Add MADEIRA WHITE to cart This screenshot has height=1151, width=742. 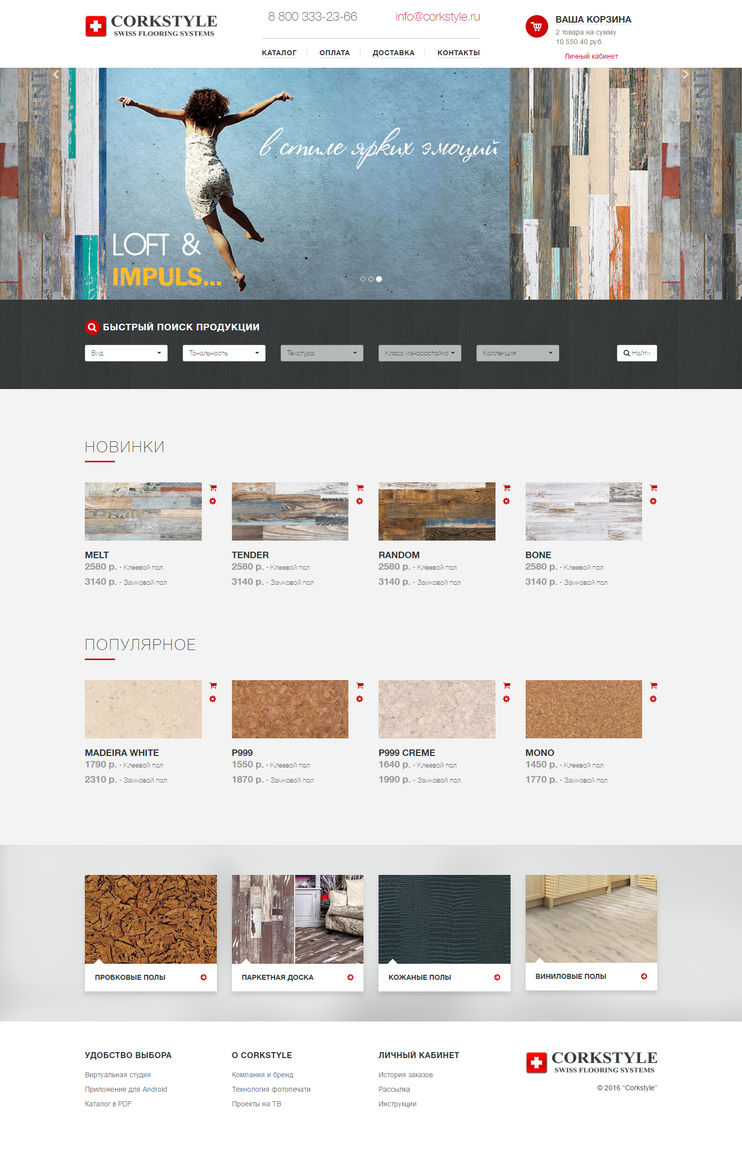(x=213, y=685)
